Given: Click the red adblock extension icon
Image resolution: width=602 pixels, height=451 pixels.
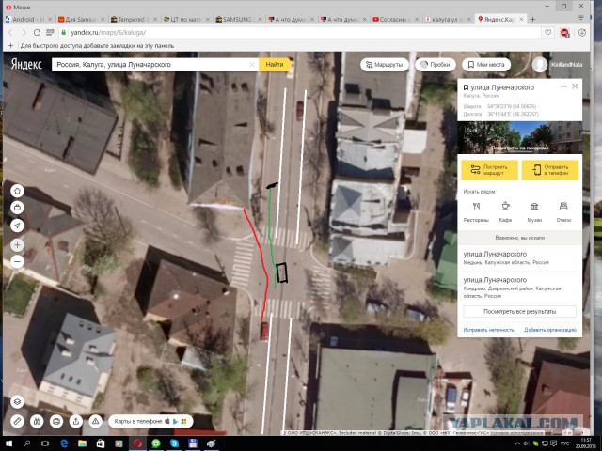Looking at the screenshot, I should click(564, 33).
